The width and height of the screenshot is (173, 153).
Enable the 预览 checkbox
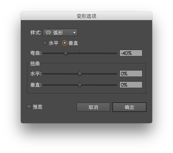tap(29, 107)
